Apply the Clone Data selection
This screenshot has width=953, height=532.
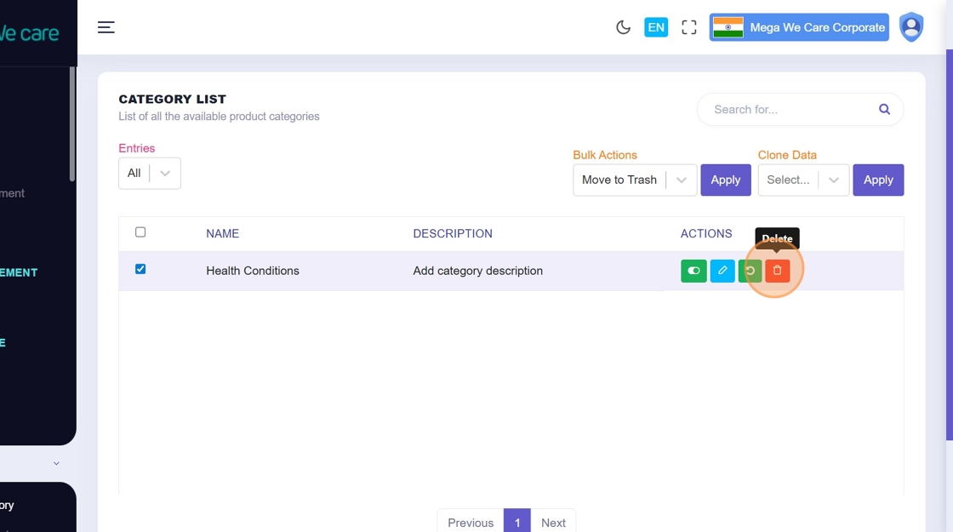coord(877,180)
